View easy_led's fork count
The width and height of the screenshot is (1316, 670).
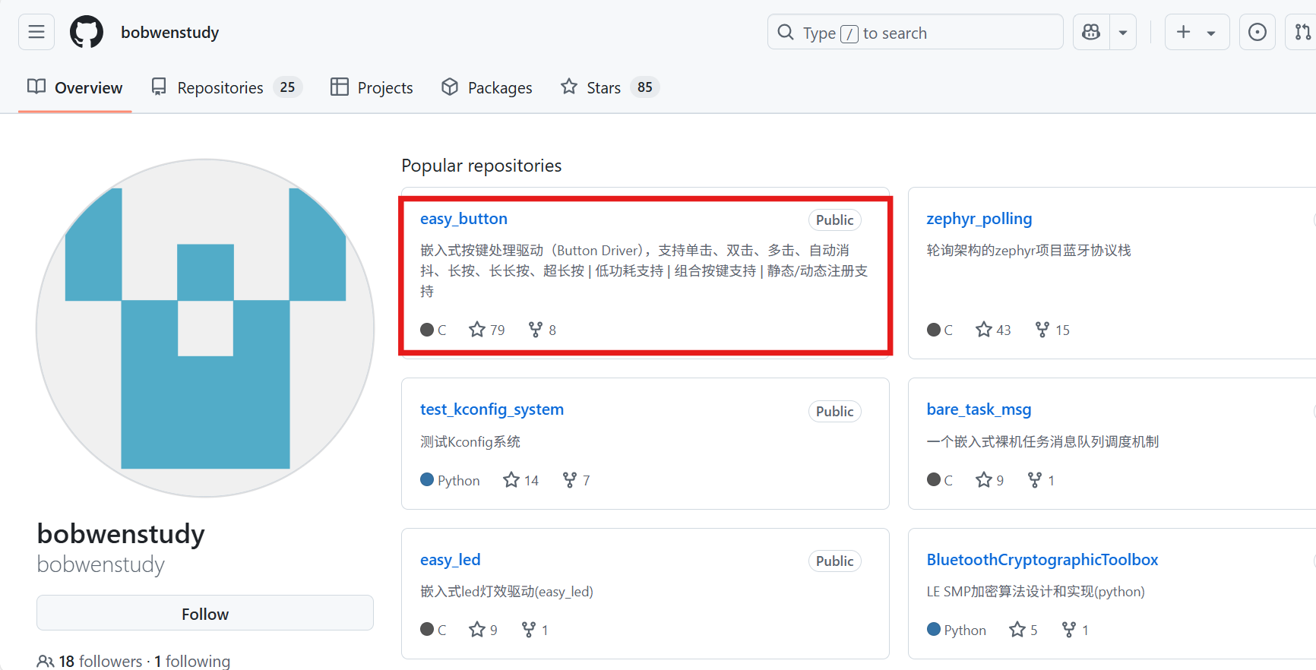(535, 630)
